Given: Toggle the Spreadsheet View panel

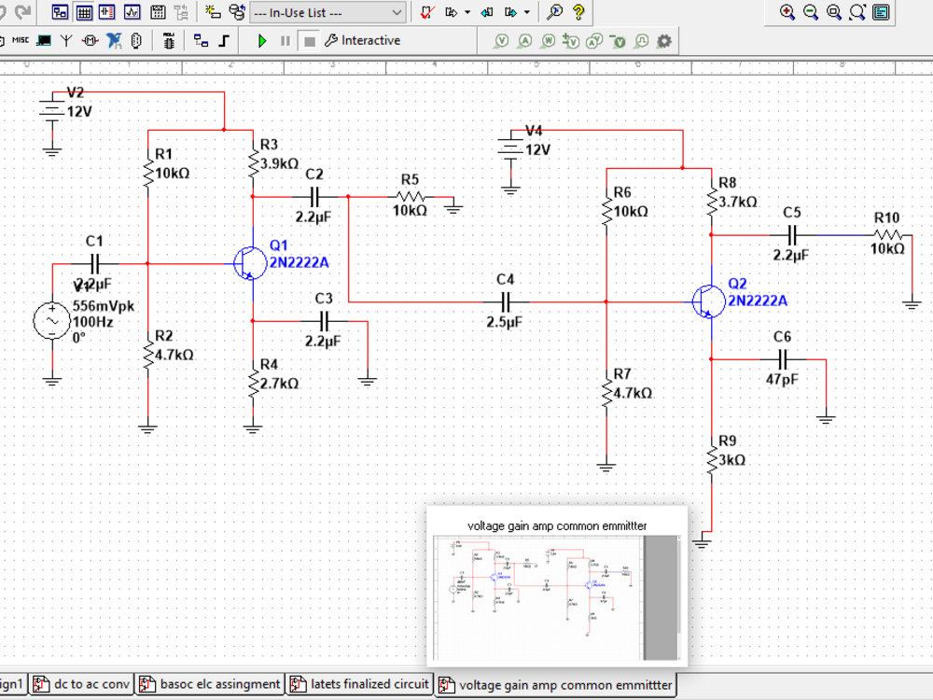Looking at the screenshot, I should pyautogui.click(x=83, y=12).
